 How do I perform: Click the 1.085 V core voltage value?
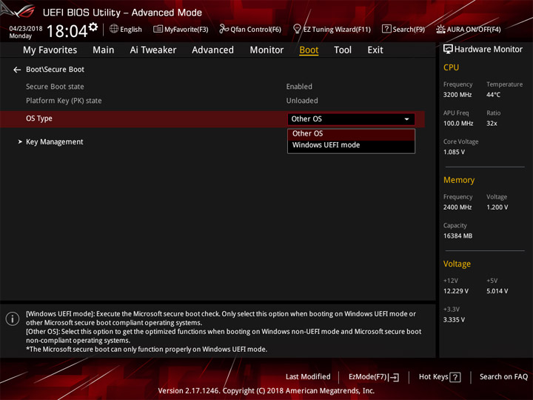pos(454,152)
